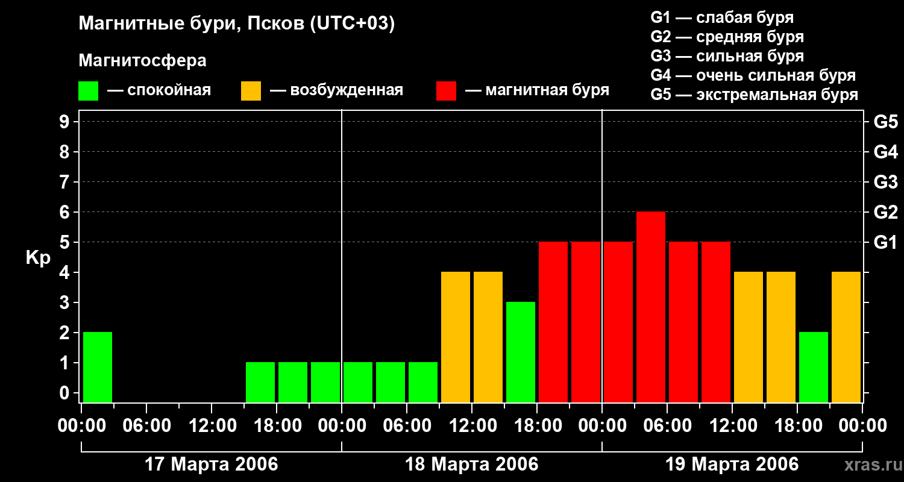The image size is (904, 482).
Task: Select the yellow bar, 15:00–18:00 on 19 March
Action: pos(781,337)
